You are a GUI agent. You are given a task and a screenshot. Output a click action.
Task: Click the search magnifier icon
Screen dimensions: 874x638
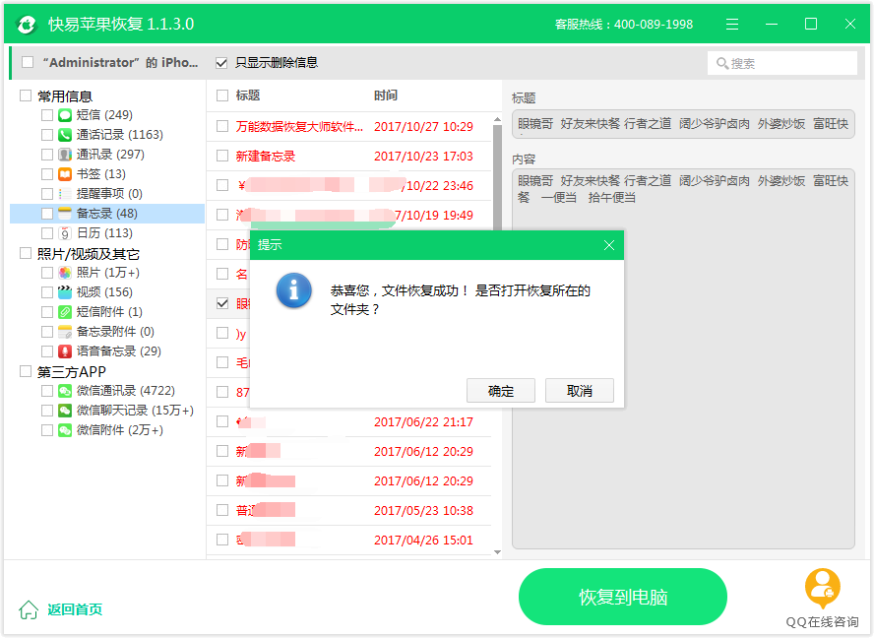(x=722, y=64)
